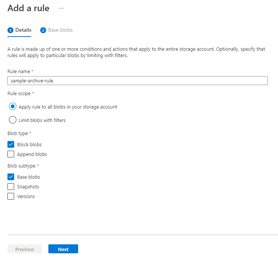Viewport: 278px width, 263px height.
Task: Enable the Append blobs checkbox
Action: 11,154
